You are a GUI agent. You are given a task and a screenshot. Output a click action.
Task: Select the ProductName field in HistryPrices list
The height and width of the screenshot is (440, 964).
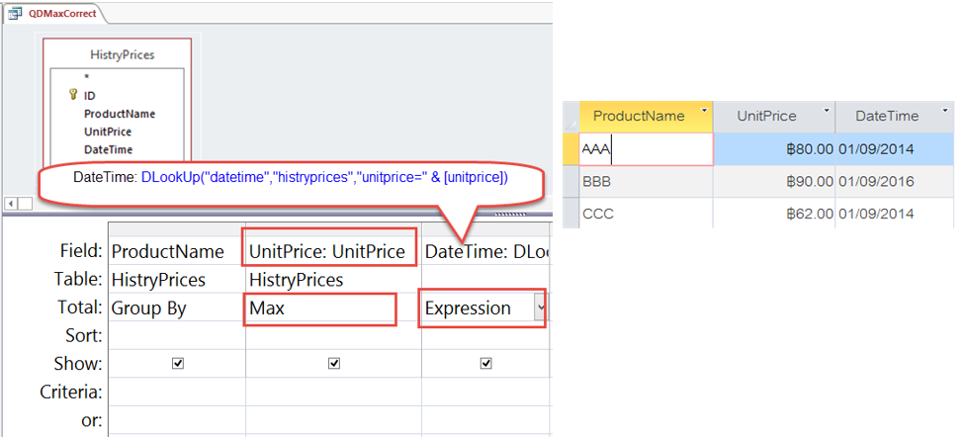click(x=120, y=114)
